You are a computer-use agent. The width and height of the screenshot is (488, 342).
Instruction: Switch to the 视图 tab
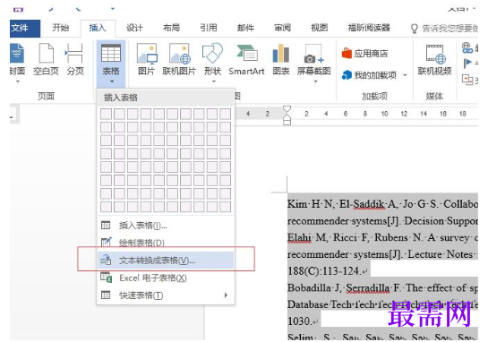pos(320,28)
